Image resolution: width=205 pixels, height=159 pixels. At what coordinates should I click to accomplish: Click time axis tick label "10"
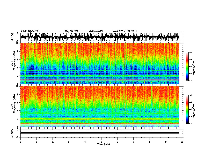click(182, 142)
